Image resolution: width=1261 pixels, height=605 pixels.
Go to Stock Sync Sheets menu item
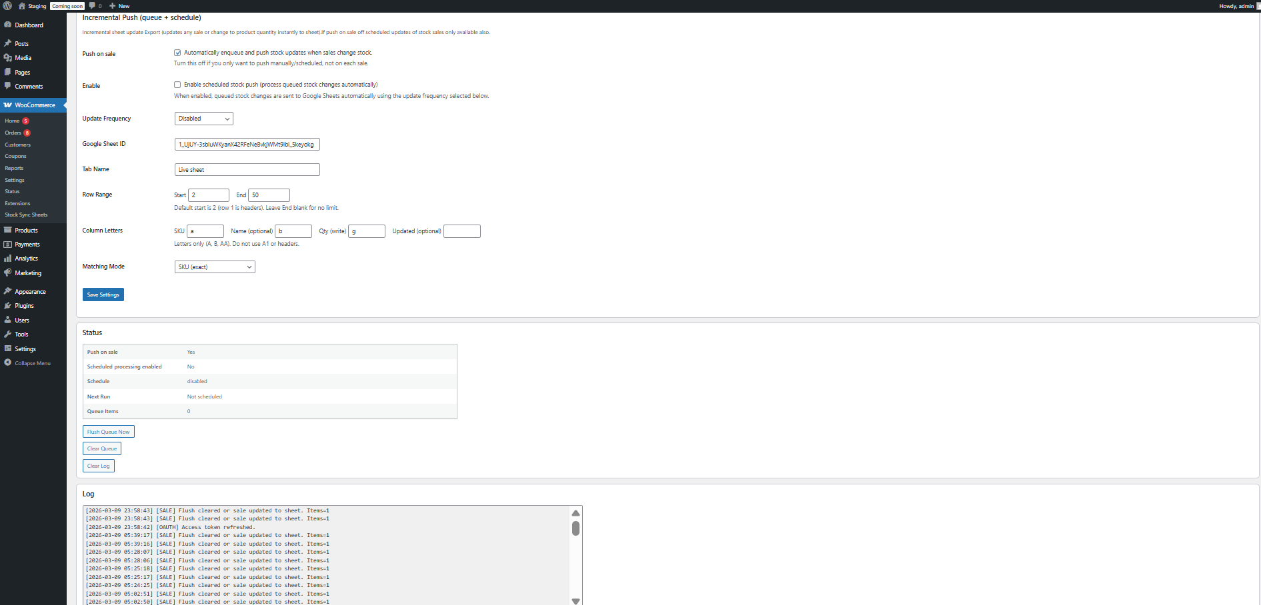(27, 215)
